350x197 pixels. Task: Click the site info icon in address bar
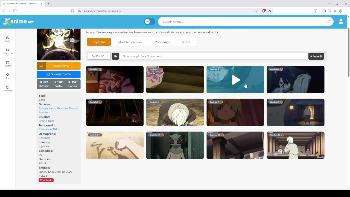coord(79,11)
